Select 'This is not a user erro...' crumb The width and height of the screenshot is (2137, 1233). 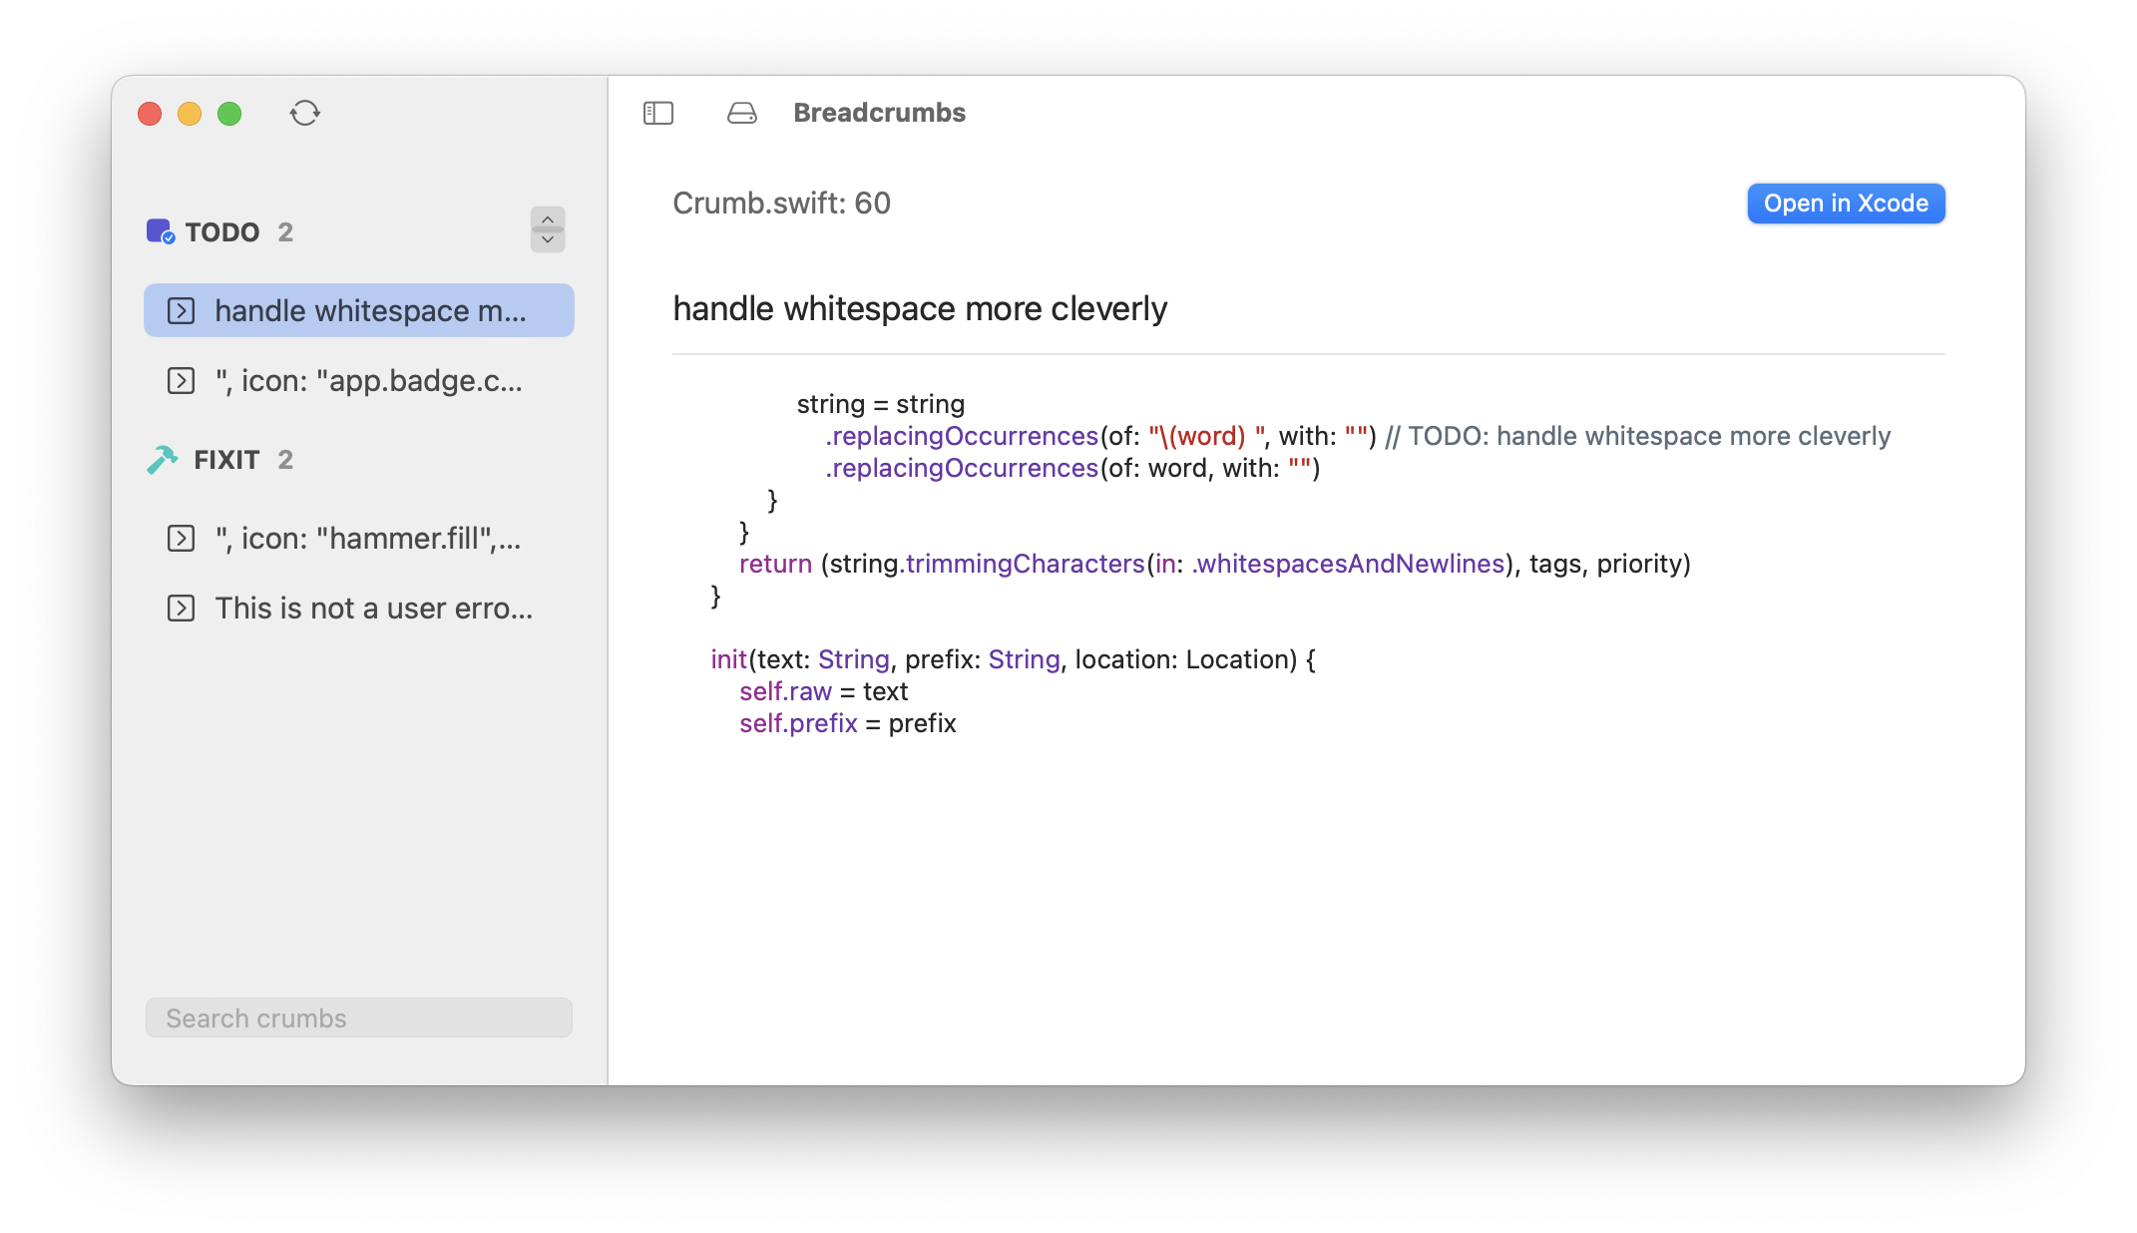point(373,609)
